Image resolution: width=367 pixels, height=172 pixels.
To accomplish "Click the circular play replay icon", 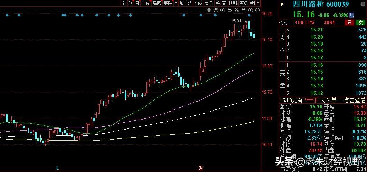I will [223, 10].
